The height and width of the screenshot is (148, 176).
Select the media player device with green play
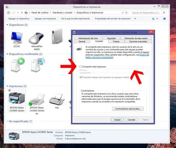pyautogui.click(x=17, y=65)
